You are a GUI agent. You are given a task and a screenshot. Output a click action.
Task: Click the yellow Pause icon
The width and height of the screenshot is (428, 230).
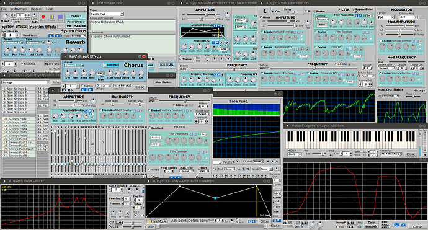pyautogui.click(x=51, y=17)
